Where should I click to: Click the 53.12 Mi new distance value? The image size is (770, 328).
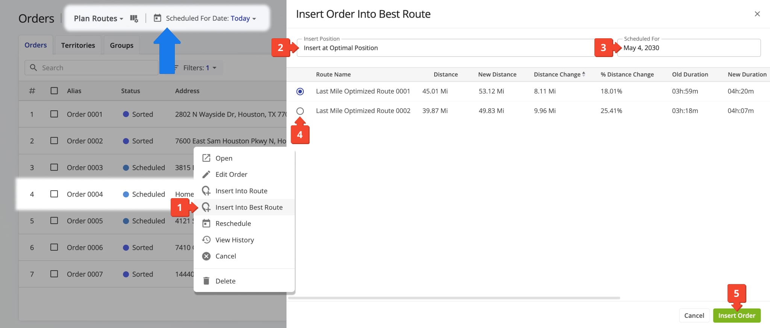491,91
